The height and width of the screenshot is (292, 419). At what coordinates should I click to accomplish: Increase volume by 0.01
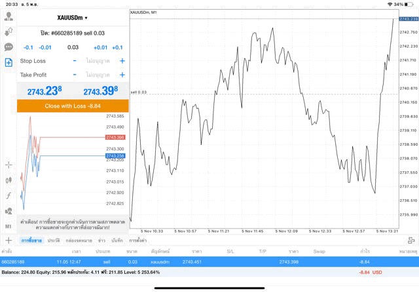(x=100, y=47)
